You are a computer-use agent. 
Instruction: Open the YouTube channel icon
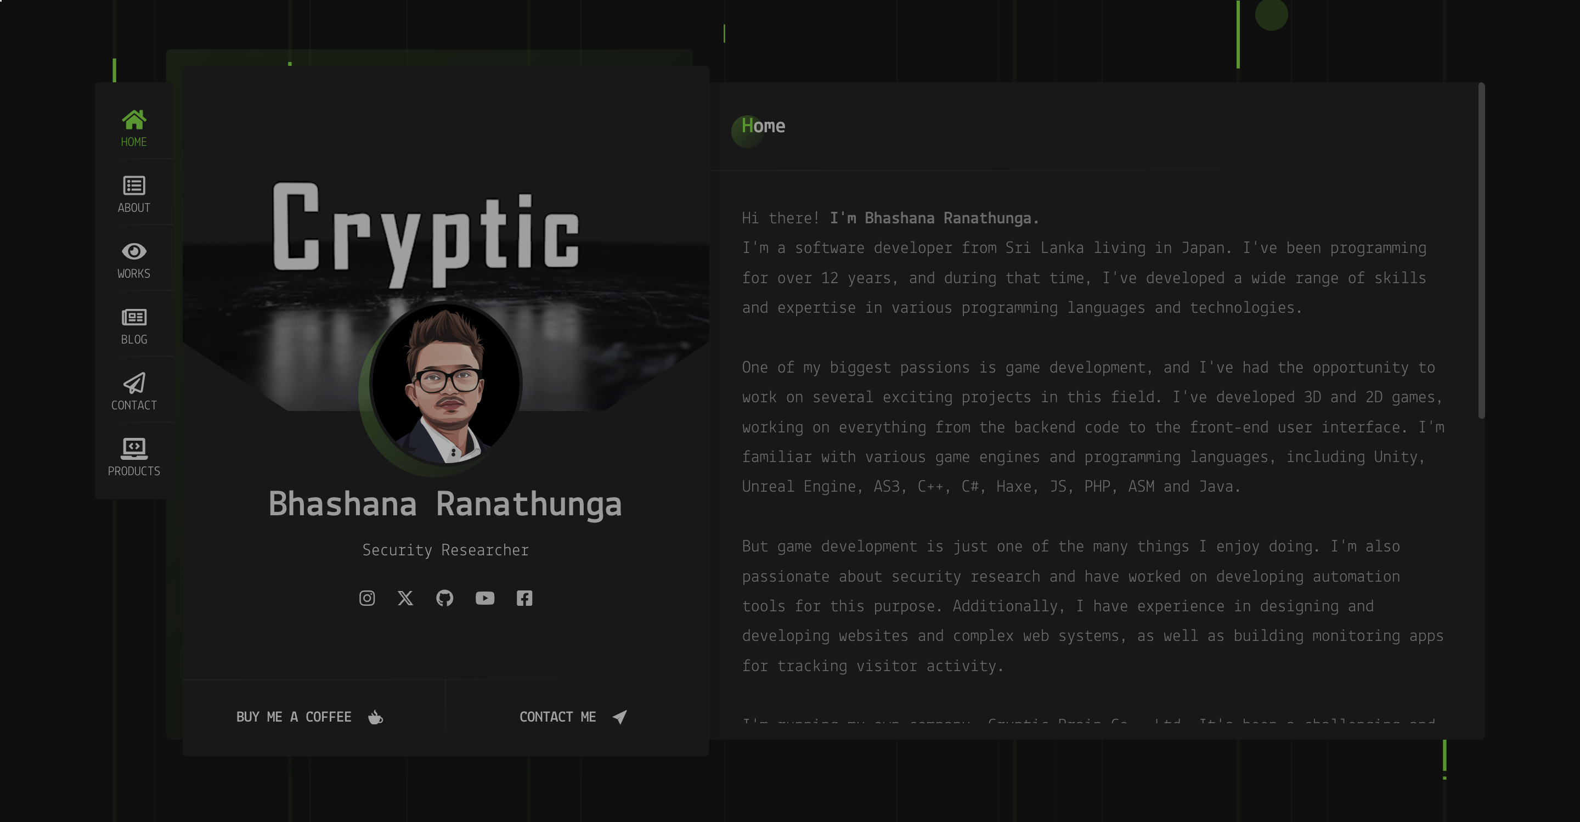tap(484, 598)
